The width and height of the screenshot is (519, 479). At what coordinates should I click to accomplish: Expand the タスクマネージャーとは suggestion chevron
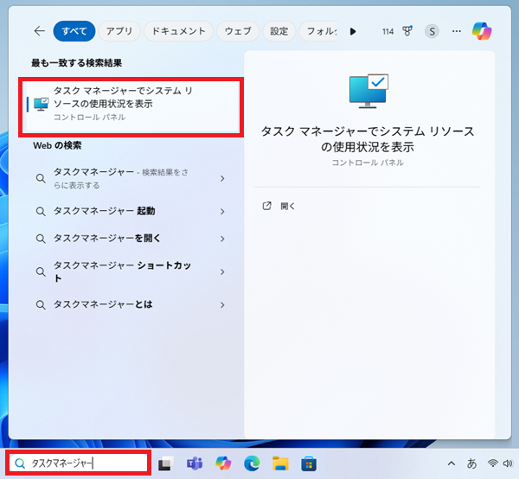pyautogui.click(x=223, y=305)
